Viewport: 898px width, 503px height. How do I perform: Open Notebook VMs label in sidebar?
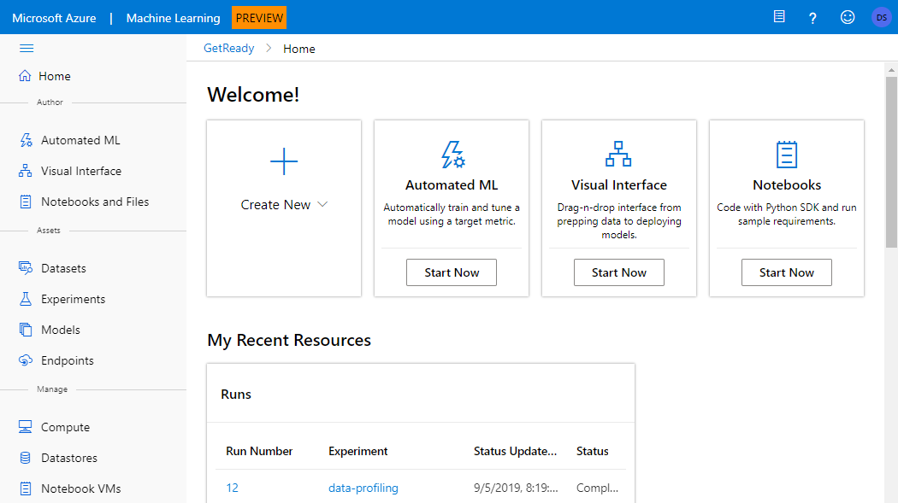tap(81, 488)
